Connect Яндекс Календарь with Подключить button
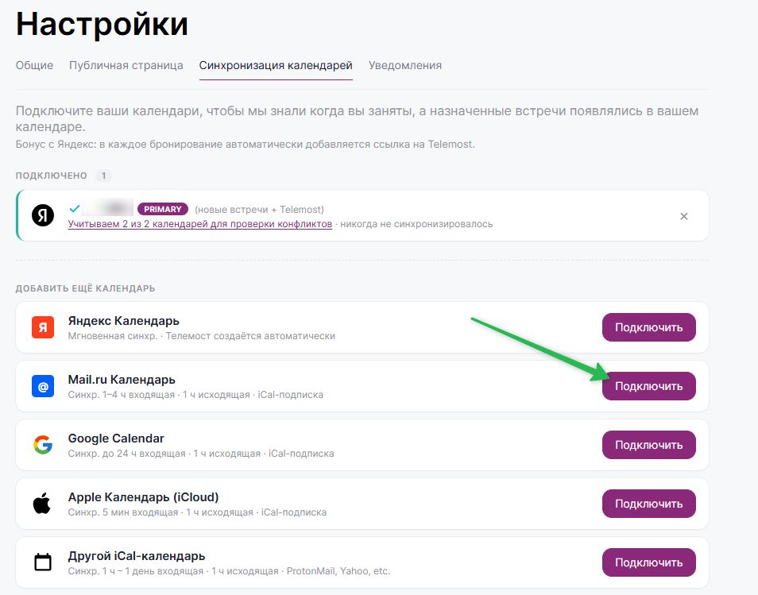Screen dimensions: 758x595 point(648,327)
